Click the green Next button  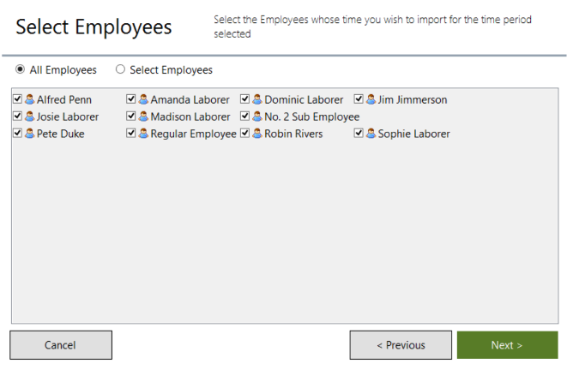coord(507,345)
